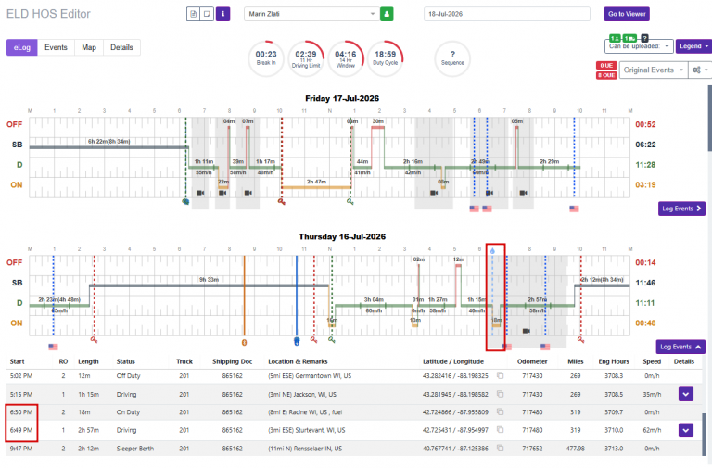This screenshot has height=468, width=712.
Task: Open the Can be uploaded dropdown
Action: (x=639, y=46)
